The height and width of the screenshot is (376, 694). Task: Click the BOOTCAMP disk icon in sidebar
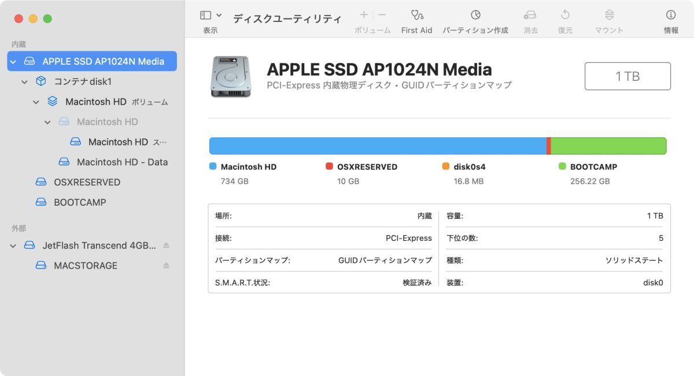coord(41,203)
